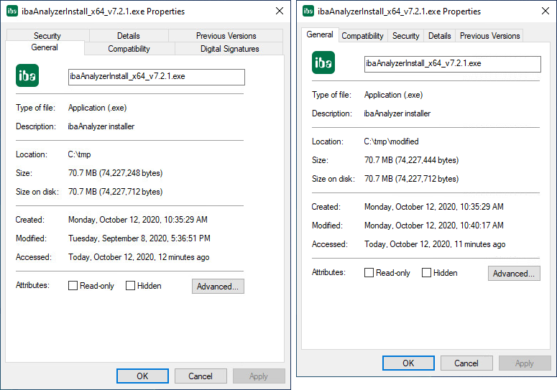Screen dimensions: 557x390
Task: Open Compatibility tab in left dialog
Action: click(129, 49)
